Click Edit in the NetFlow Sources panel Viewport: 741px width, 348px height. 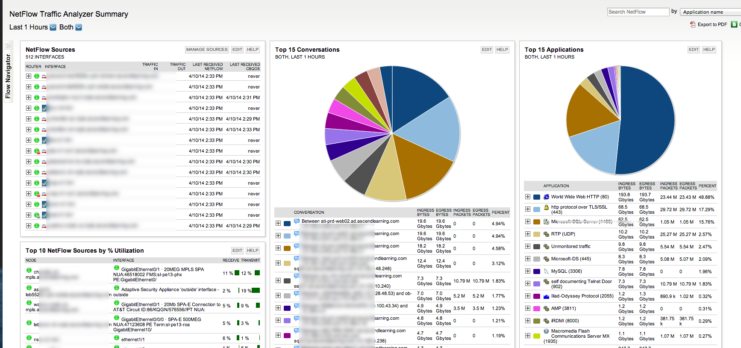click(238, 50)
